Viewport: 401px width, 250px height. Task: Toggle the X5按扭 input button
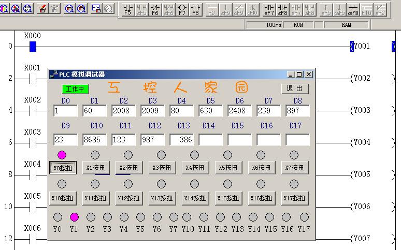click(227, 168)
